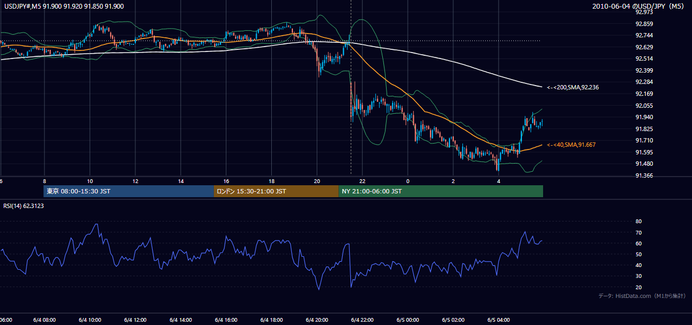Select the 200 SMA 92.236 label
692x325 pixels.
pos(573,87)
